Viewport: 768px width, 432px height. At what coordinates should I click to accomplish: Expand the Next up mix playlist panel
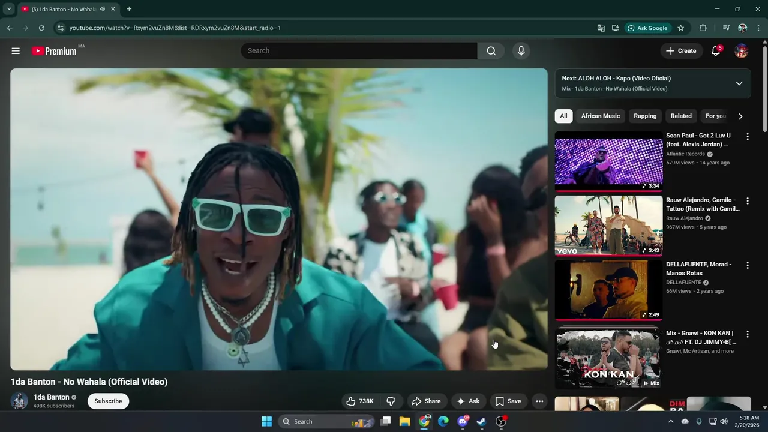tap(739, 83)
